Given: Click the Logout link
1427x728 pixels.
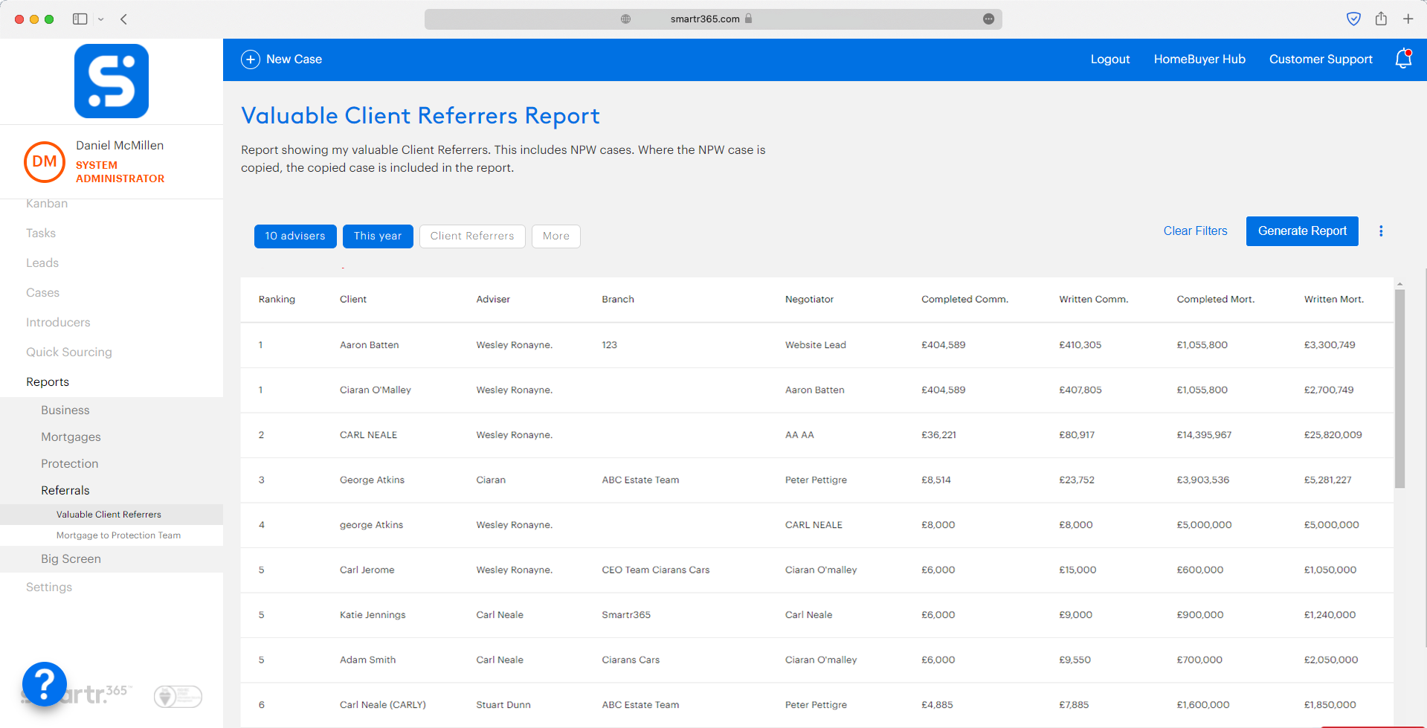Looking at the screenshot, I should 1109,59.
